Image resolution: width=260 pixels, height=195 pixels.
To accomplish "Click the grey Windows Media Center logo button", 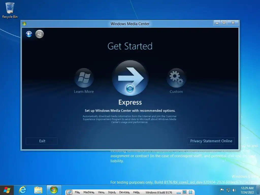I will [x=39, y=34].
